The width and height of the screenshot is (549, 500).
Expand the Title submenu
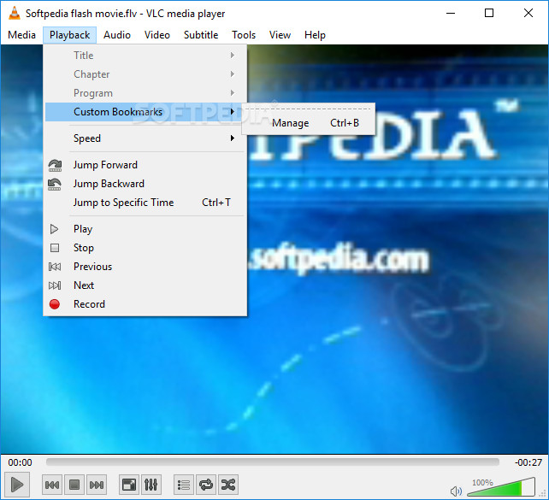click(x=145, y=56)
